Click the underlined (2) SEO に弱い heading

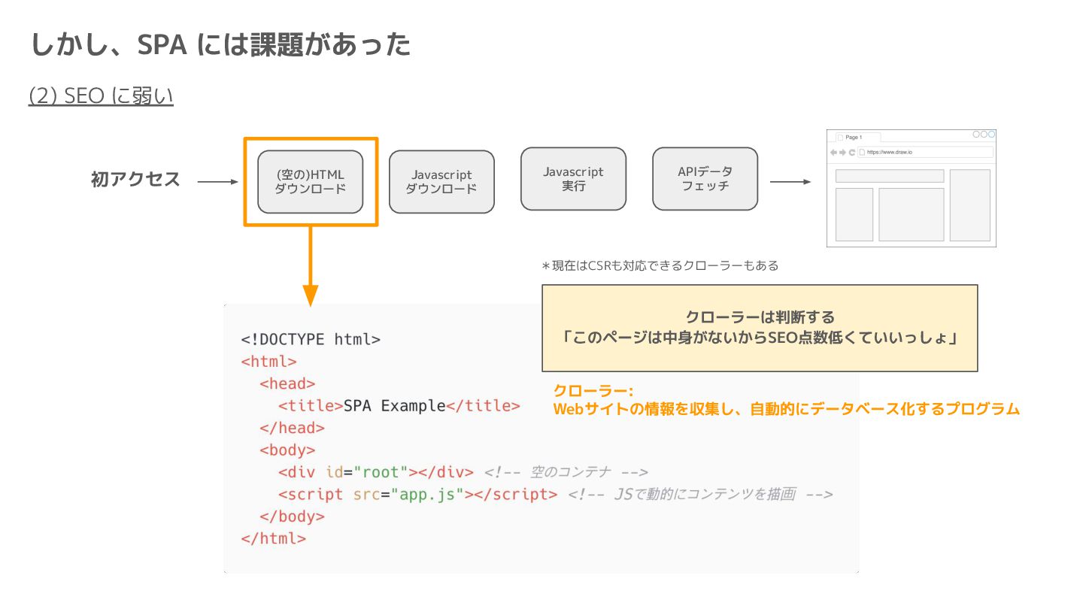101,96
